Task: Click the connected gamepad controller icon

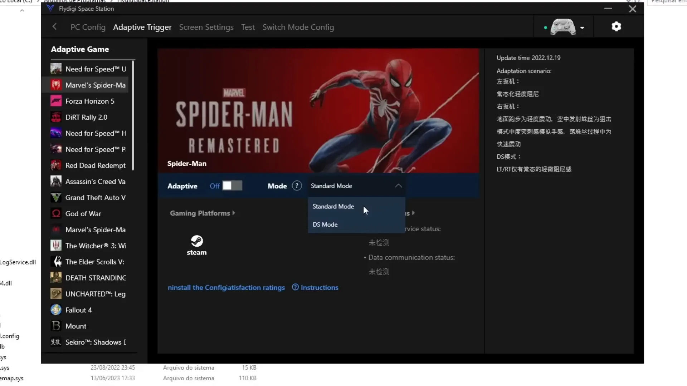Action: click(563, 27)
